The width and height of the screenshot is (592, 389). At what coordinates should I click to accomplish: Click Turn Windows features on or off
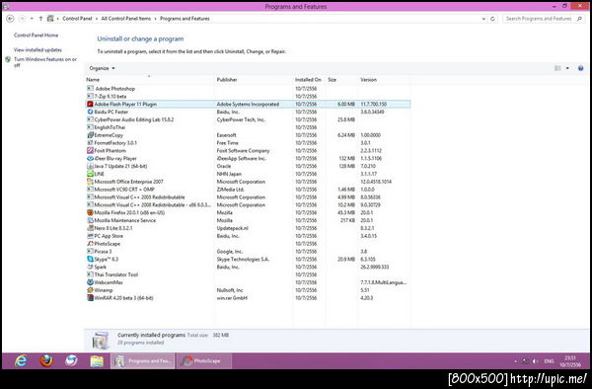pyautogui.click(x=45, y=62)
